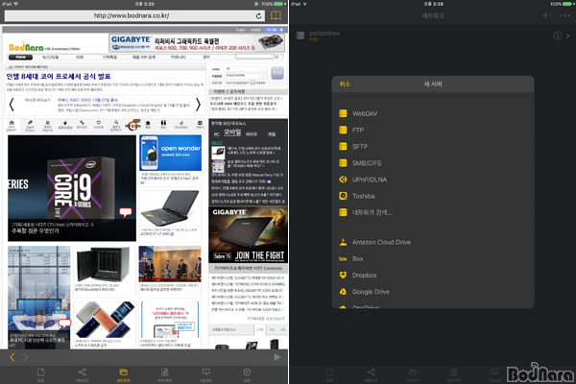Open the potatotree FTP server row
576x384 pixels.
(x=433, y=36)
